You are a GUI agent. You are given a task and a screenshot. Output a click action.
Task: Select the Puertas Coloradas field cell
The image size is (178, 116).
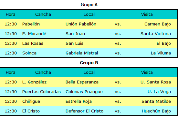(41, 92)
